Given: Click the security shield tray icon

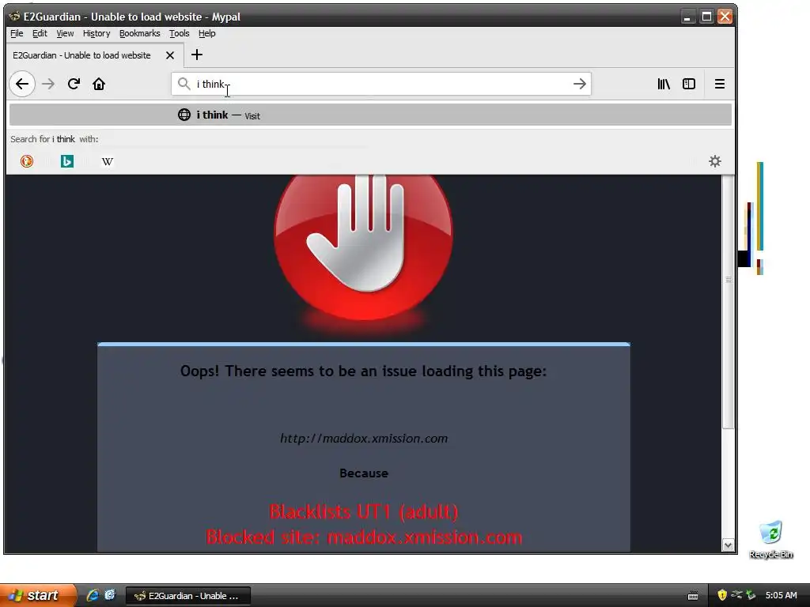Looking at the screenshot, I should pyautogui.click(x=722, y=595).
